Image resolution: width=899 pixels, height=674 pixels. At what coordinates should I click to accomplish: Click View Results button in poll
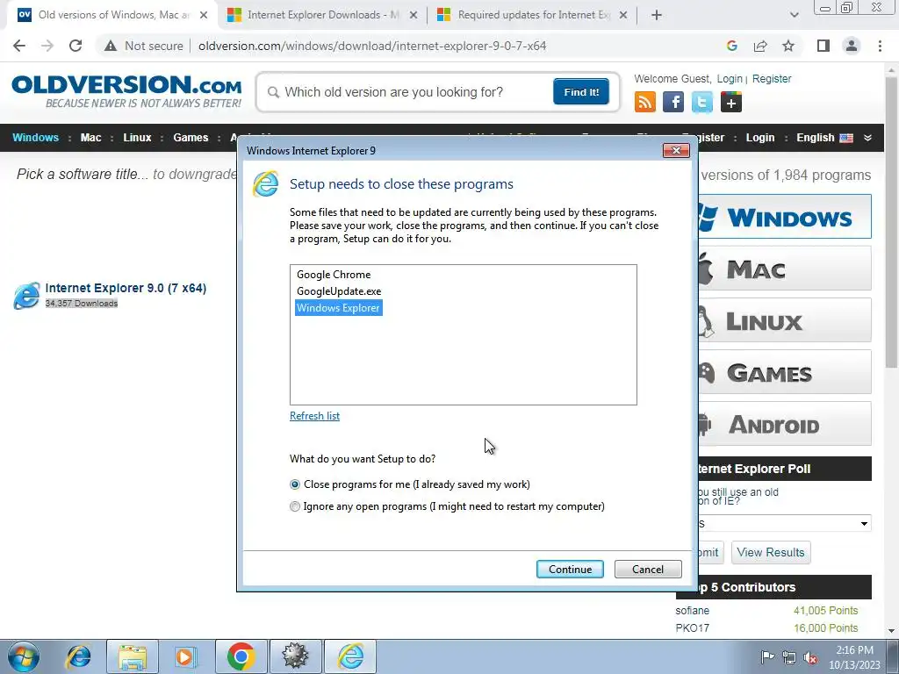(771, 553)
